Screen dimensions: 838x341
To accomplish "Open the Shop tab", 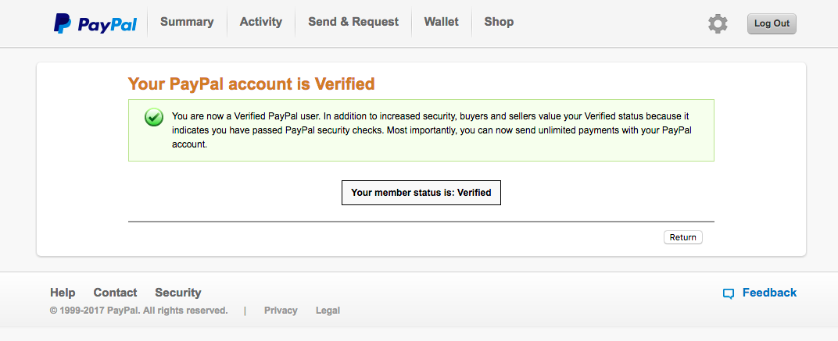I will (499, 22).
